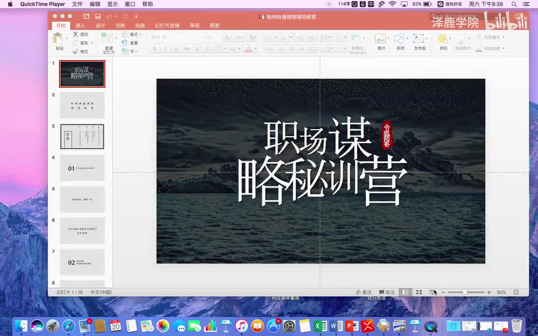The width and height of the screenshot is (538, 336).
Task: Click the Save disk icon in title bar
Action: (98, 16)
